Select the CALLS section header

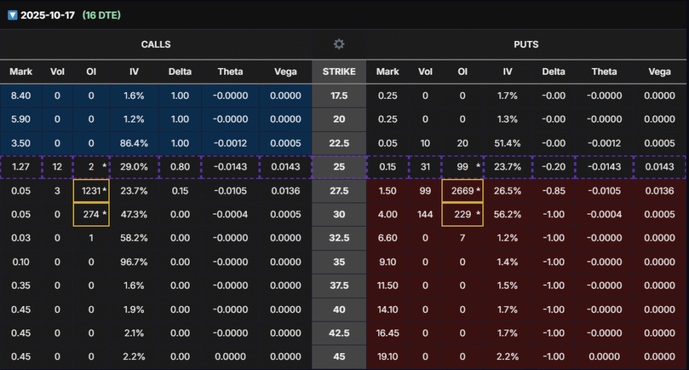(155, 44)
